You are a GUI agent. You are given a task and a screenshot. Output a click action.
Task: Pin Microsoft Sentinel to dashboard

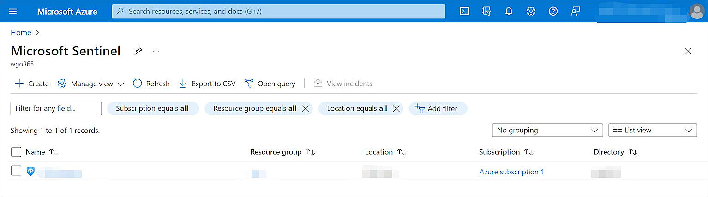pyautogui.click(x=138, y=51)
